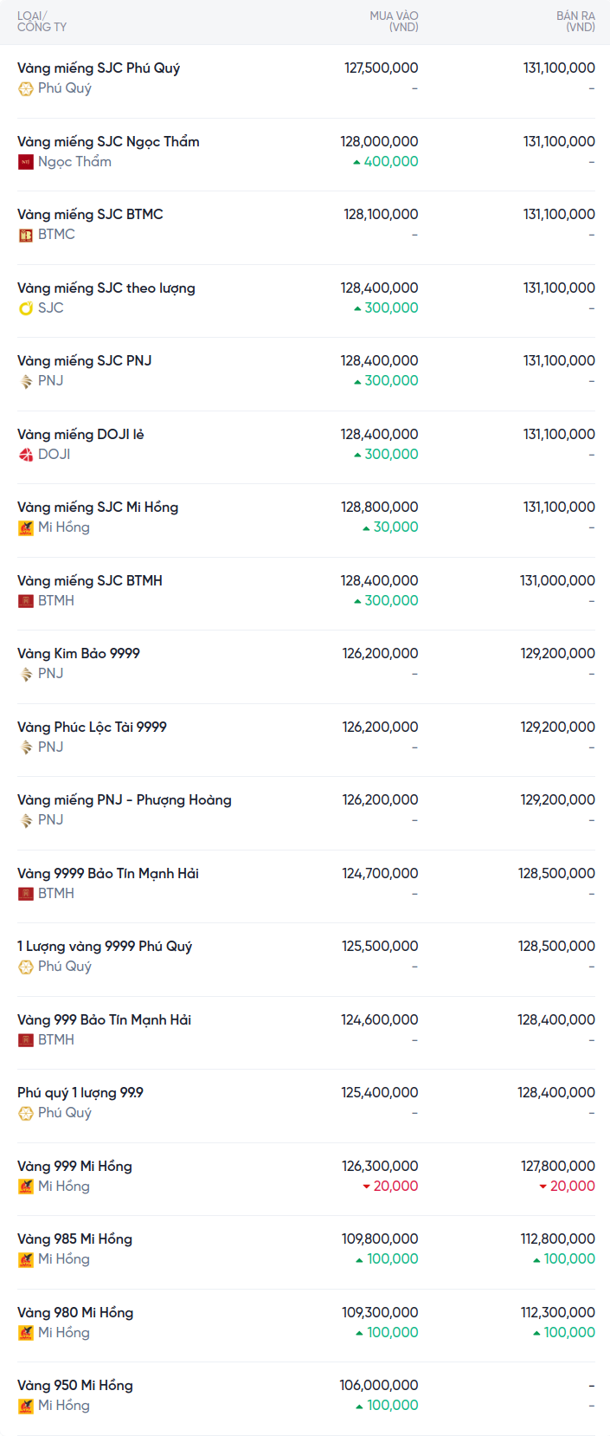Click the 106,000,000 buy price for Vàng 950

tap(379, 1385)
